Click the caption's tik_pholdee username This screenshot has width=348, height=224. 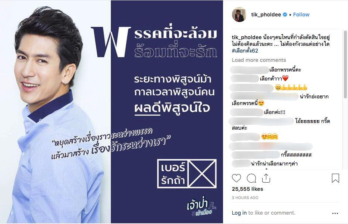(x=247, y=37)
